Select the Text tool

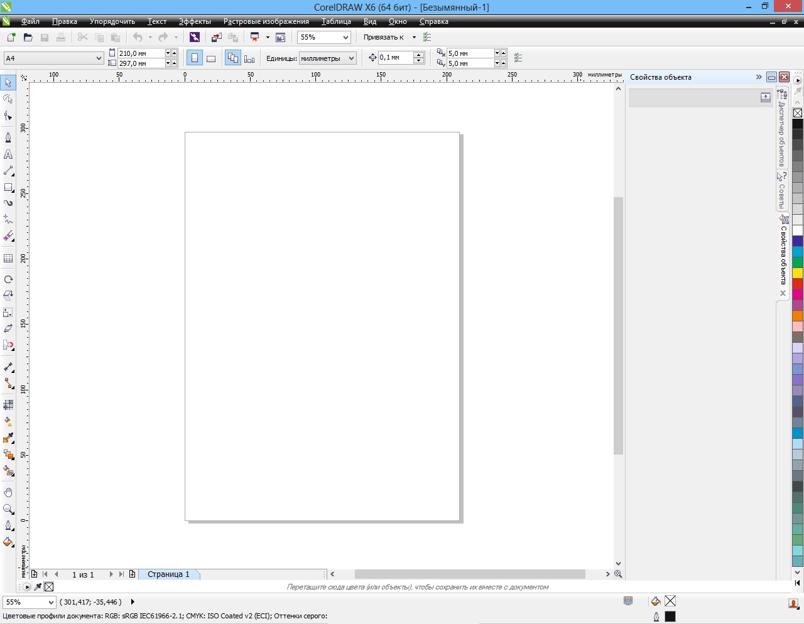pos(8,154)
